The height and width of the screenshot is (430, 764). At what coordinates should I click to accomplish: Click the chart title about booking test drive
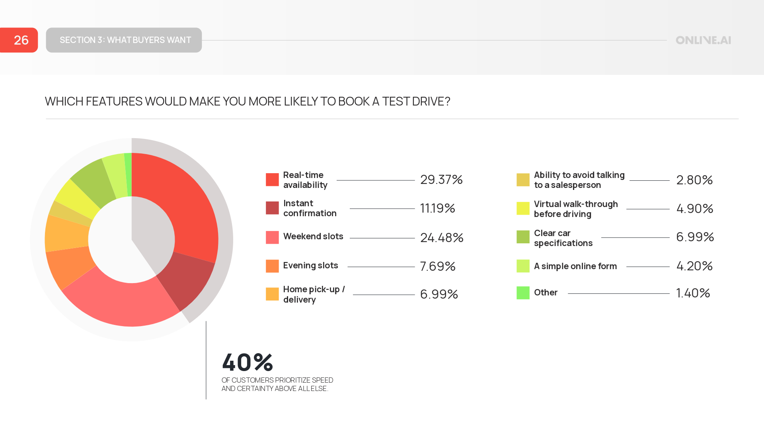coord(248,102)
